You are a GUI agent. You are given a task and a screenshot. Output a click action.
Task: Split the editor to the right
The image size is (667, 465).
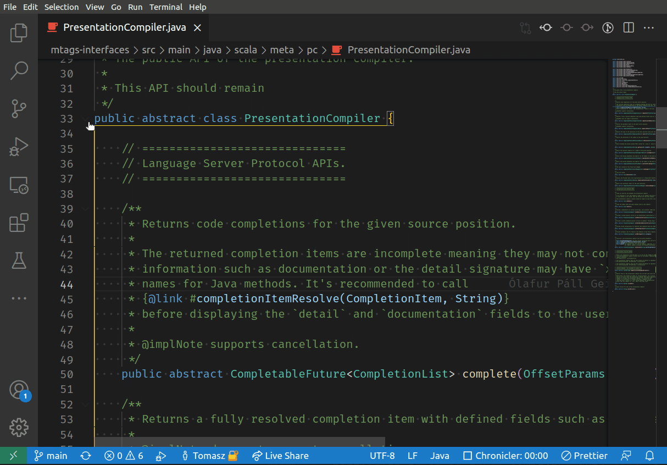click(629, 27)
